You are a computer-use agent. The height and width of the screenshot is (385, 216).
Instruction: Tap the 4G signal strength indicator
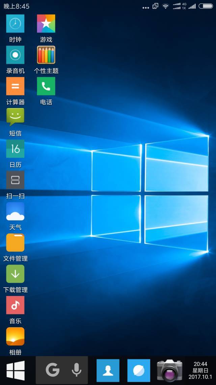180,6
